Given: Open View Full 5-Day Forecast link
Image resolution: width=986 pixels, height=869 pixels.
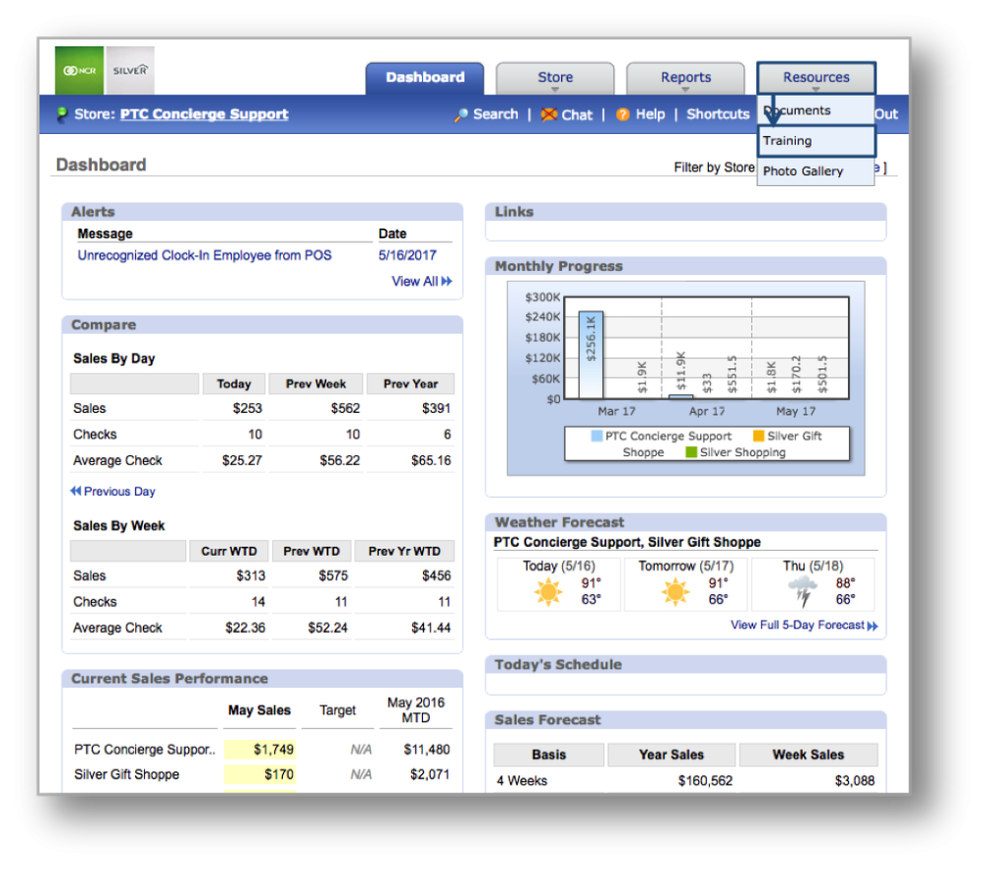Looking at the screenshot, I should pos(798,626).
